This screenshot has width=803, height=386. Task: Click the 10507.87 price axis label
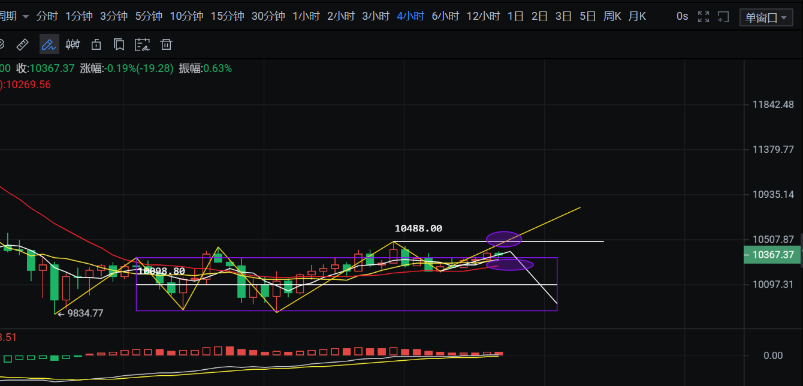(773, 240)
